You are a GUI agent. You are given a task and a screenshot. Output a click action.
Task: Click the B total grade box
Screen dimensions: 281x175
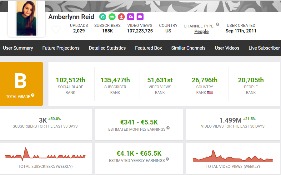21,84
